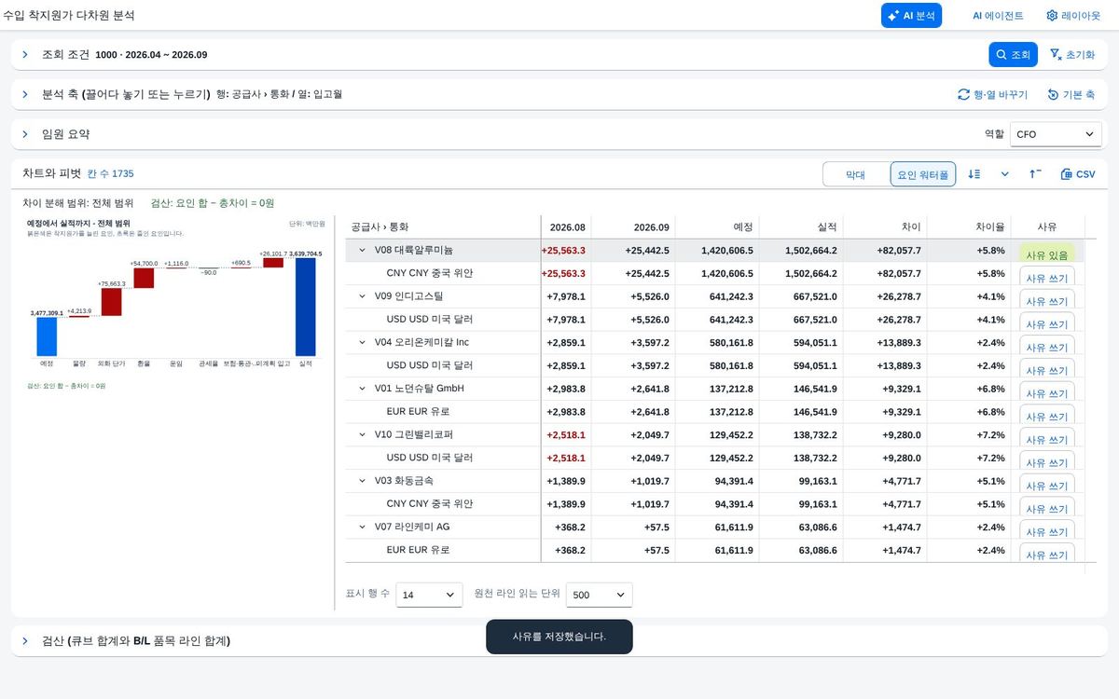Click 사유 쓰기 in V08's CNY 중국 위안 row

tap(1046, 276)
